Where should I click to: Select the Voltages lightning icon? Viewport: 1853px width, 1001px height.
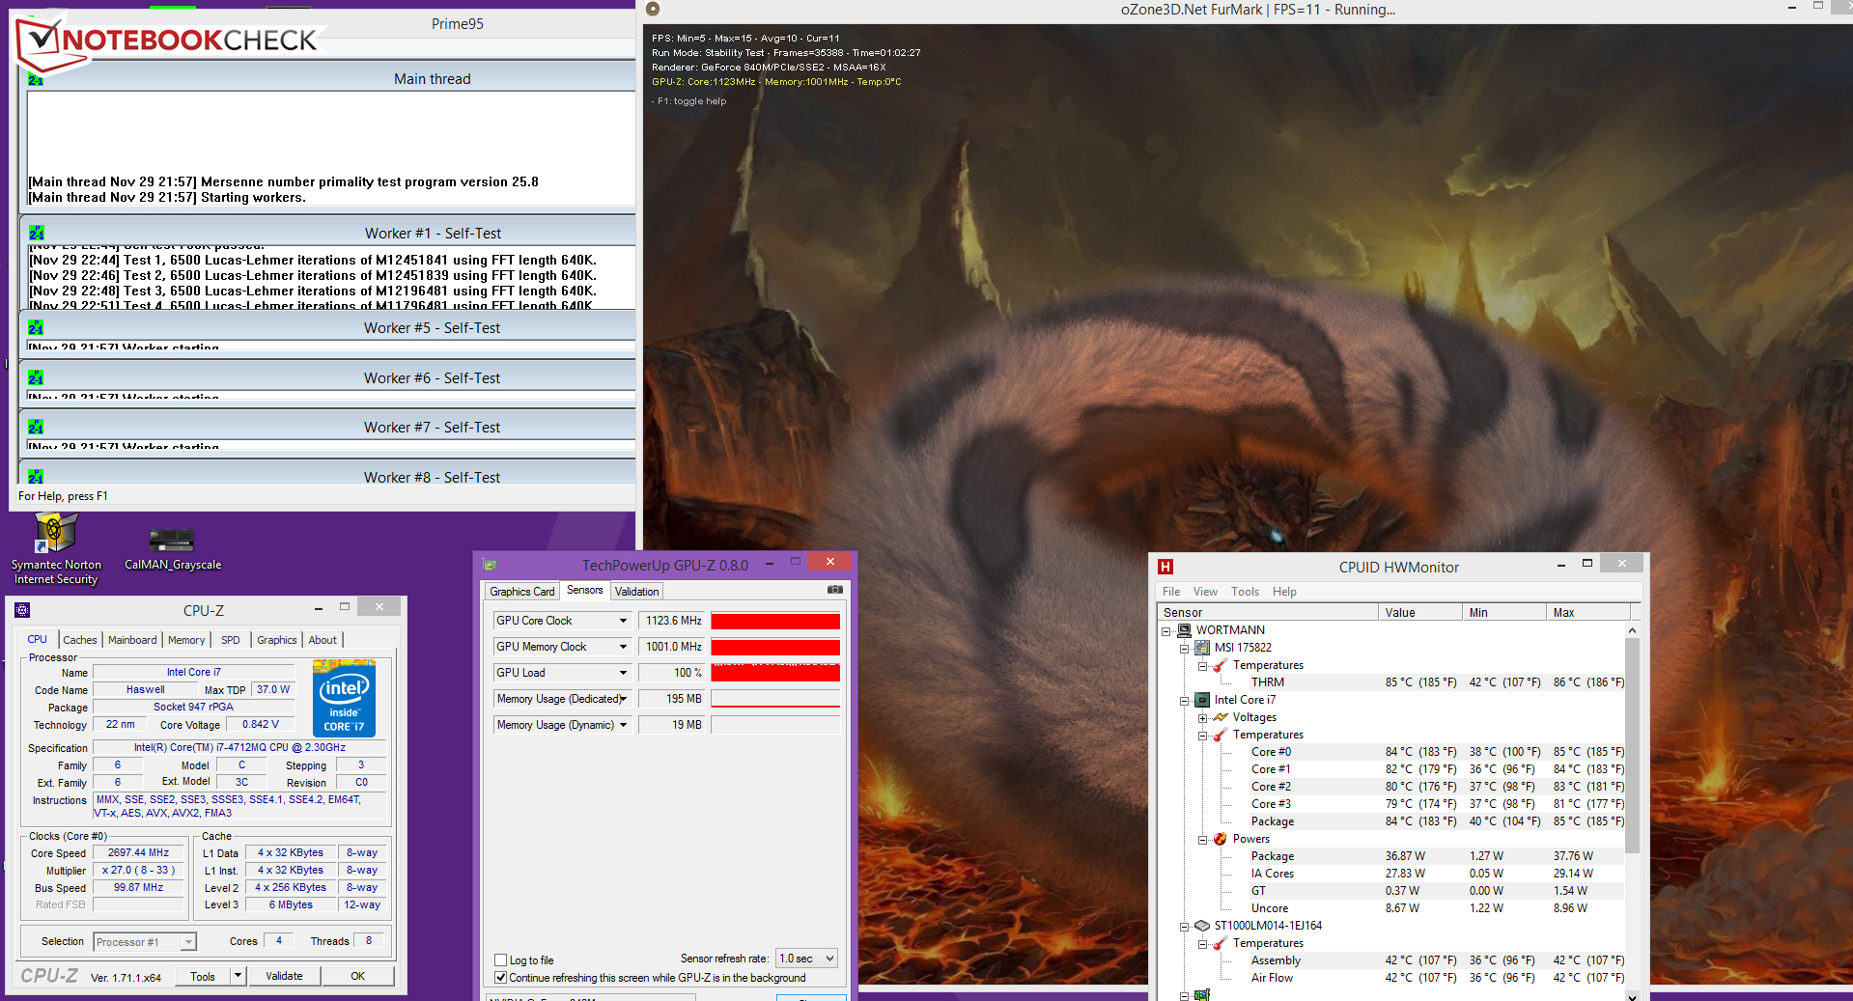pyautogui.click(x=1221, y=717)
